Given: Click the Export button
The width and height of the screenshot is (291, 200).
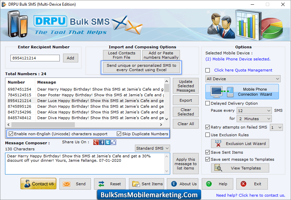Looking at the screenshot, I should [x=186, y=100].
